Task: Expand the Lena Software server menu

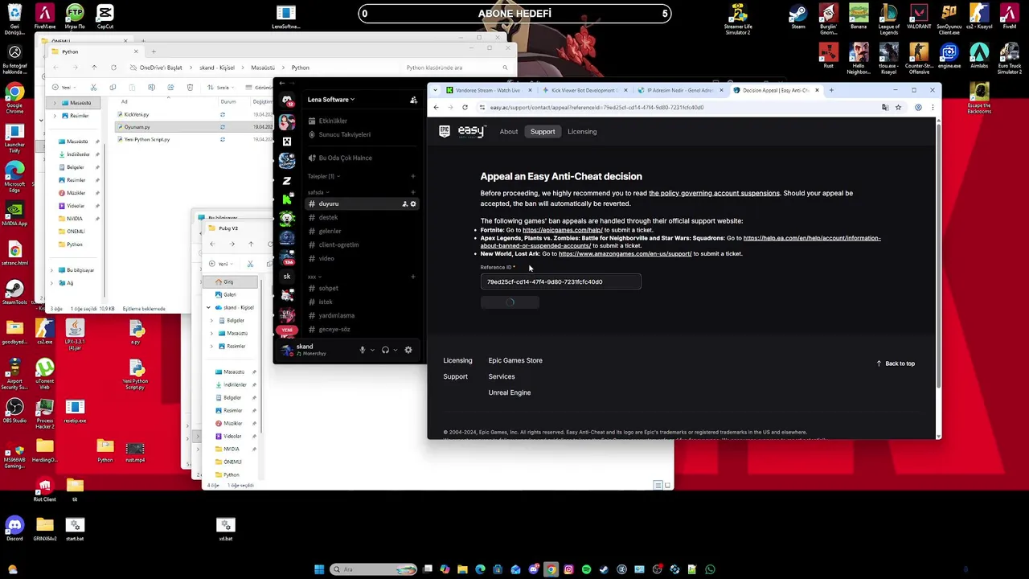Action: pos(331,100)
